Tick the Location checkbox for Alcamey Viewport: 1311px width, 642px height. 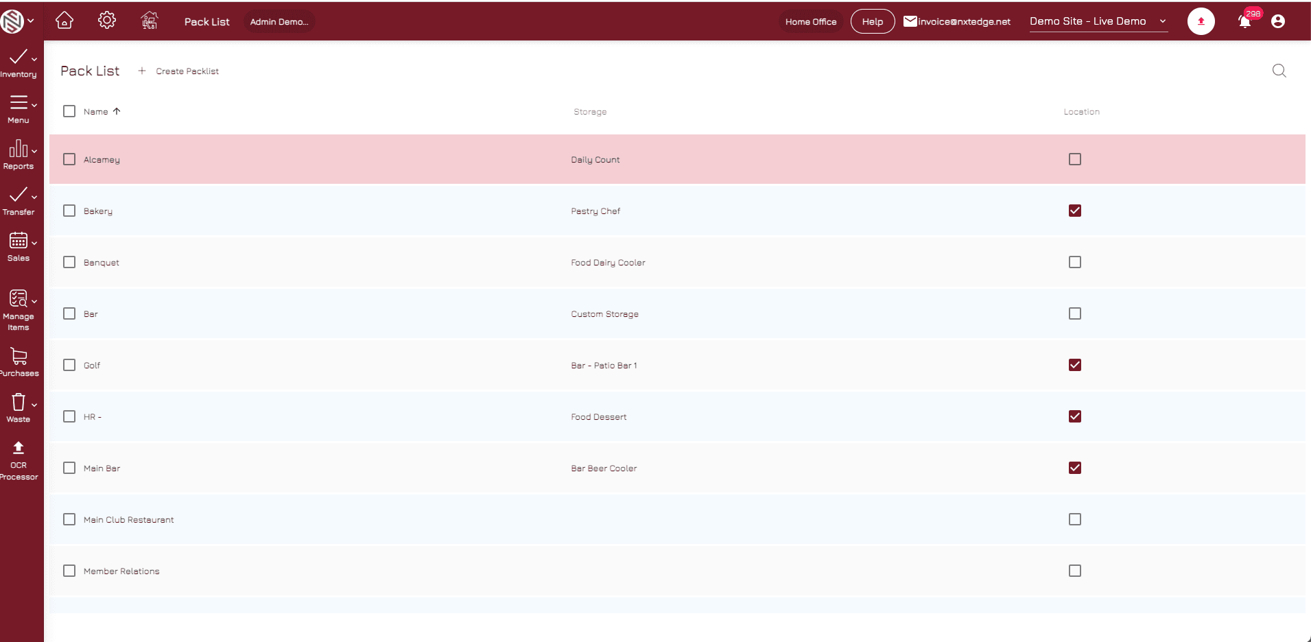[1075, 159]
